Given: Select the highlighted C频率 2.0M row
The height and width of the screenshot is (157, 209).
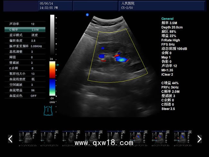Looking at the screenshot, I should pyautogui.click(x=25, y=30).
